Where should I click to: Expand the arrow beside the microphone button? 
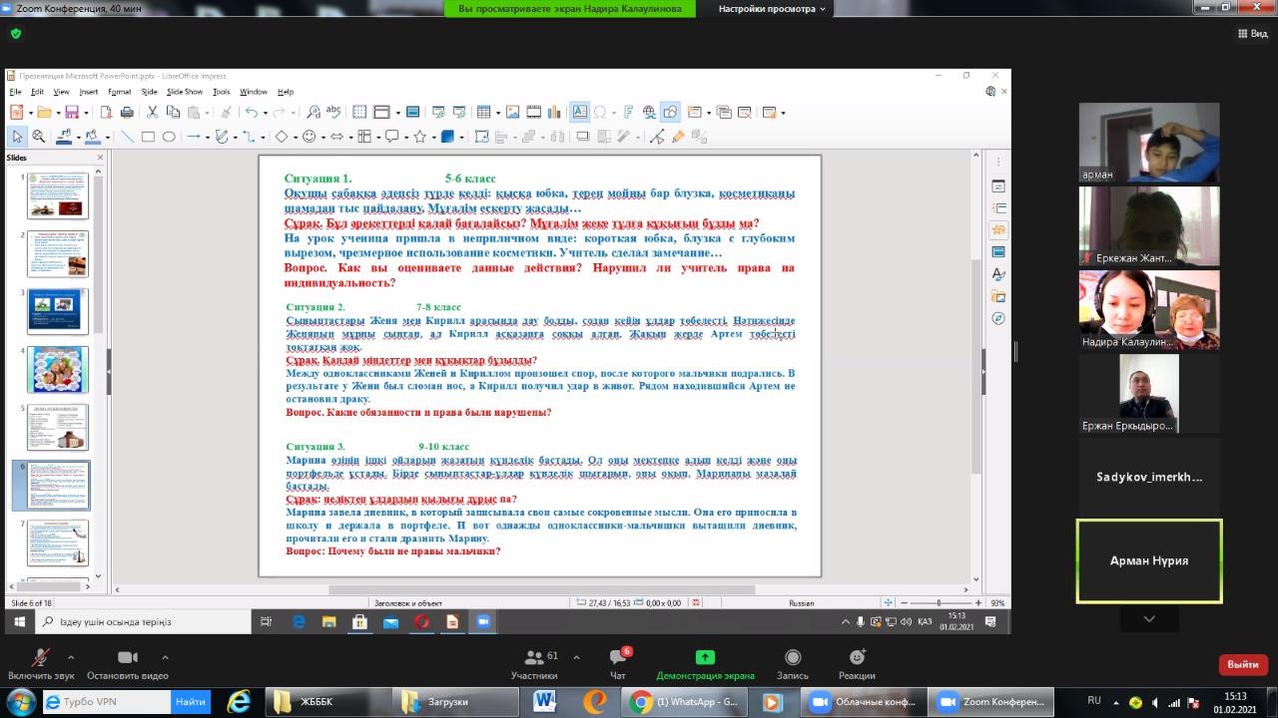pyautogui.click(x=70, y=657)
